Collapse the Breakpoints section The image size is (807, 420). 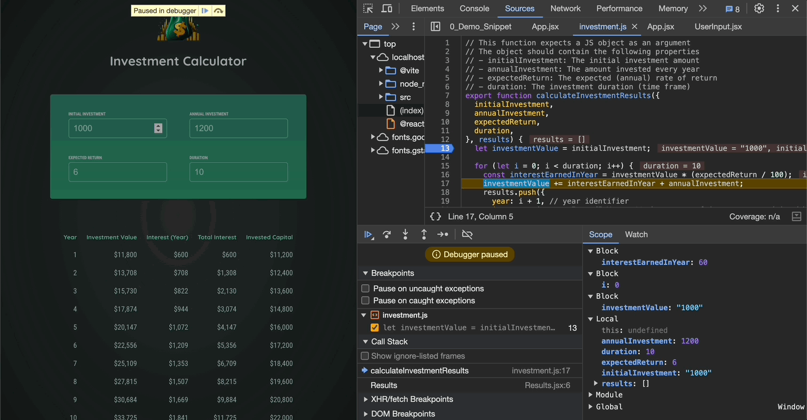click(x=366, y=273)
